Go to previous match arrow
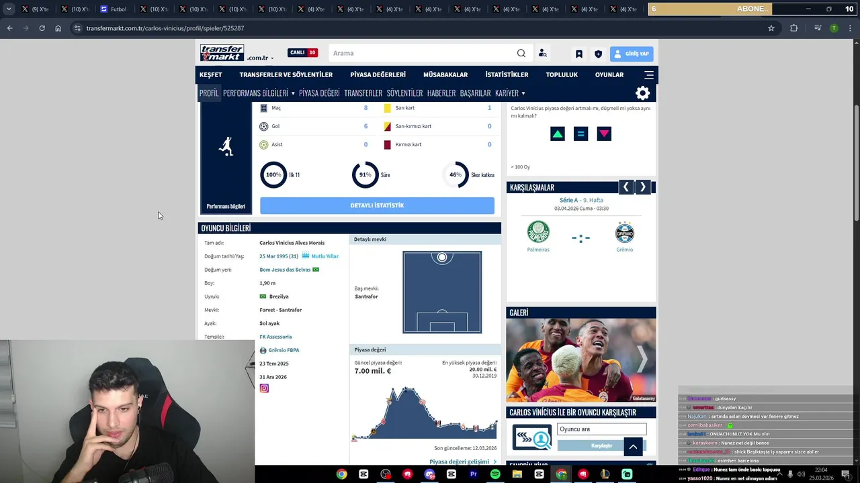This screenshot has height=483, width=860. click(x=626, y=187)
